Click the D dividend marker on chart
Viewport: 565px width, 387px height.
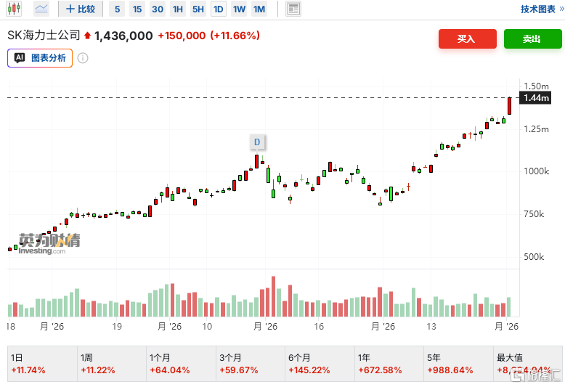tap(257, 142)
